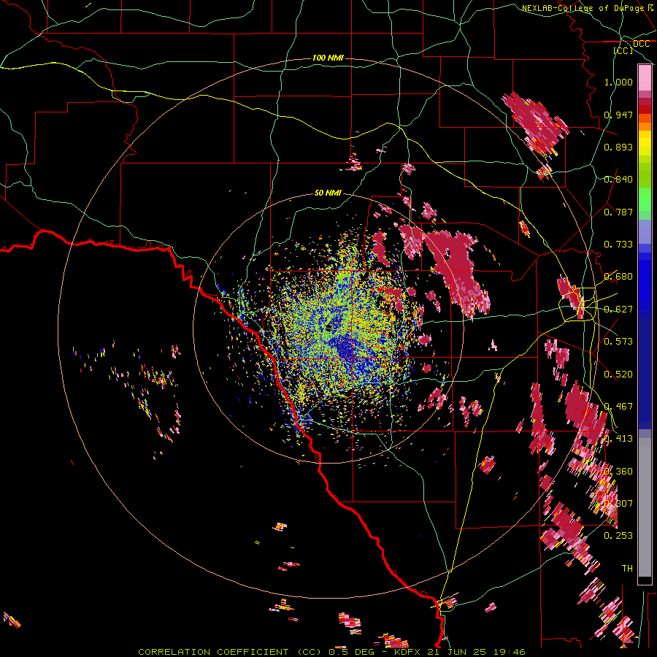Select the 0.520 scale value
Image resolution: width=657 pixels, height=657 pixels.
pyautogui.click(x=618, y=374)
